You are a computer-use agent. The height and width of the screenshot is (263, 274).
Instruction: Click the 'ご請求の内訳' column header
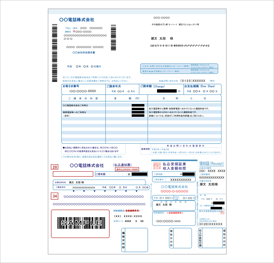pos(83,98)
